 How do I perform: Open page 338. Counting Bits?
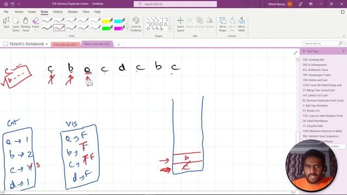[x=313, y=60]
